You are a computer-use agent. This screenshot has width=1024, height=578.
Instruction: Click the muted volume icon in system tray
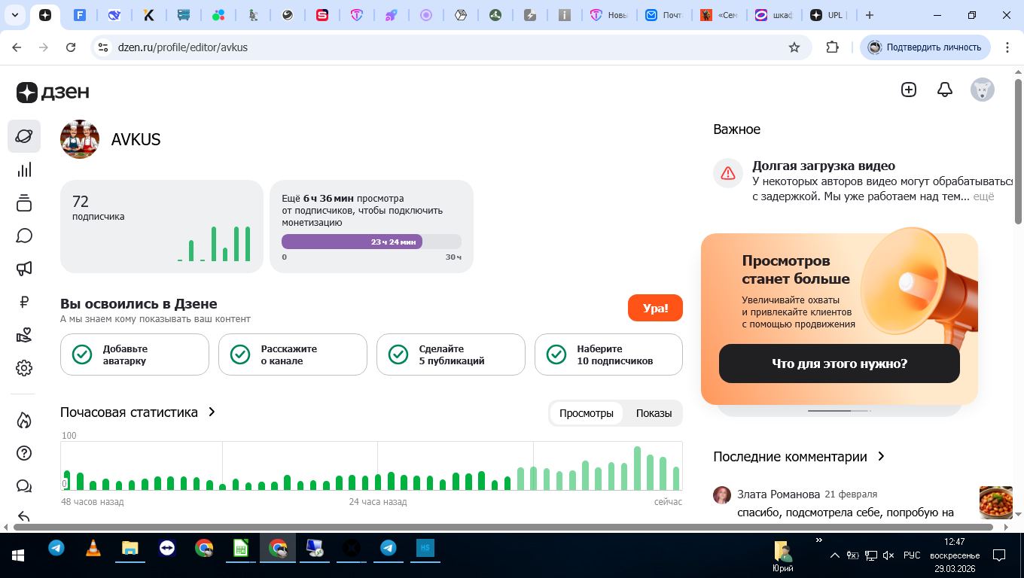tap(888, 555)
